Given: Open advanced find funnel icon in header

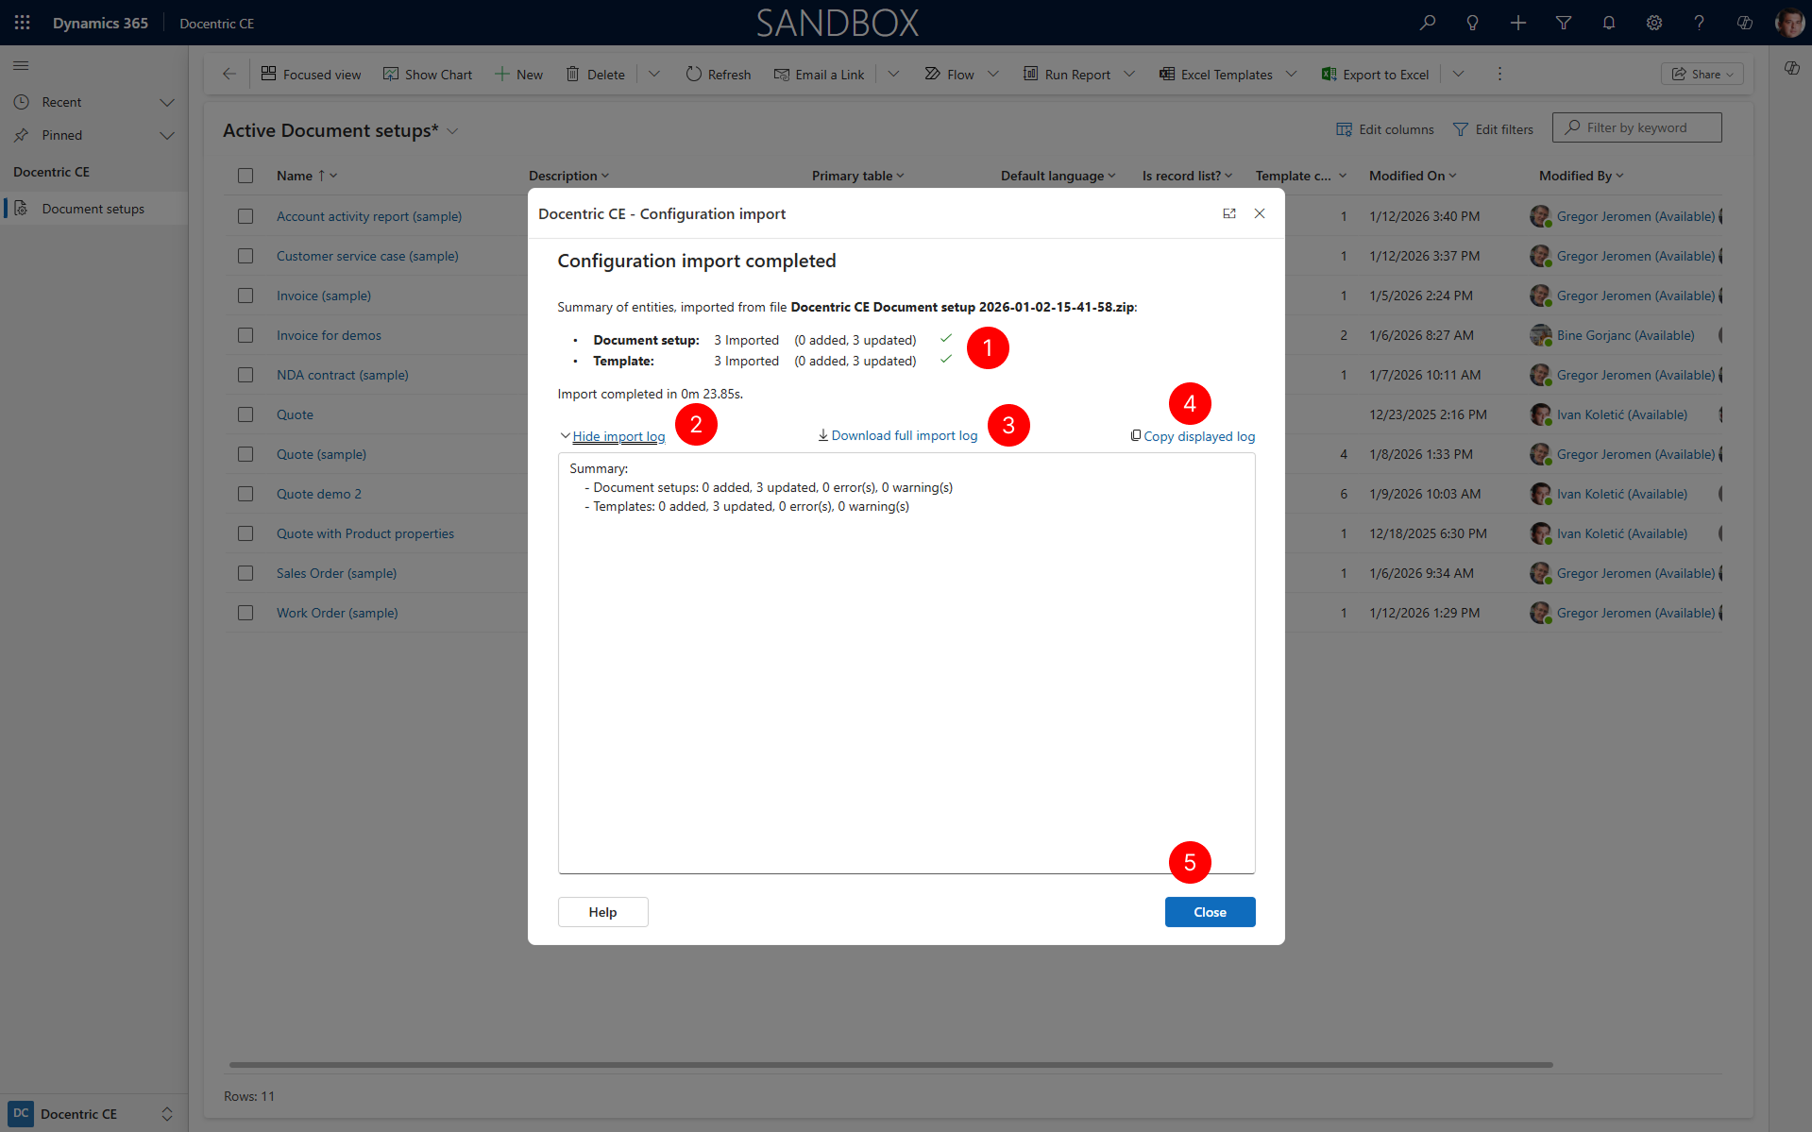Looking at the screenshot, I should 1563,23.
